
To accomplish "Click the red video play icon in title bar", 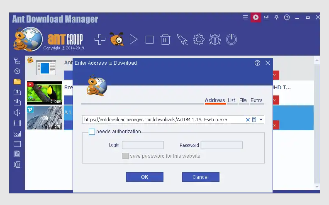I will (x=256, y=17).
